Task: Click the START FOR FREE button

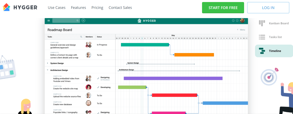Action: (x=223, y=8)
